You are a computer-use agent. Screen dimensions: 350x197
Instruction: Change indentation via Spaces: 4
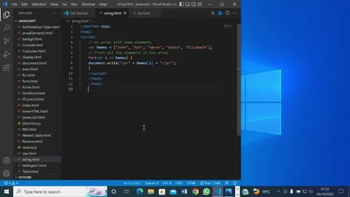click(x=151, y=183)
